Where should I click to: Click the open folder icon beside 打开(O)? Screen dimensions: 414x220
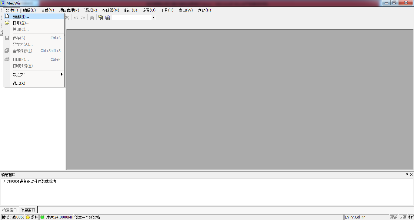[x=7, y=23]
